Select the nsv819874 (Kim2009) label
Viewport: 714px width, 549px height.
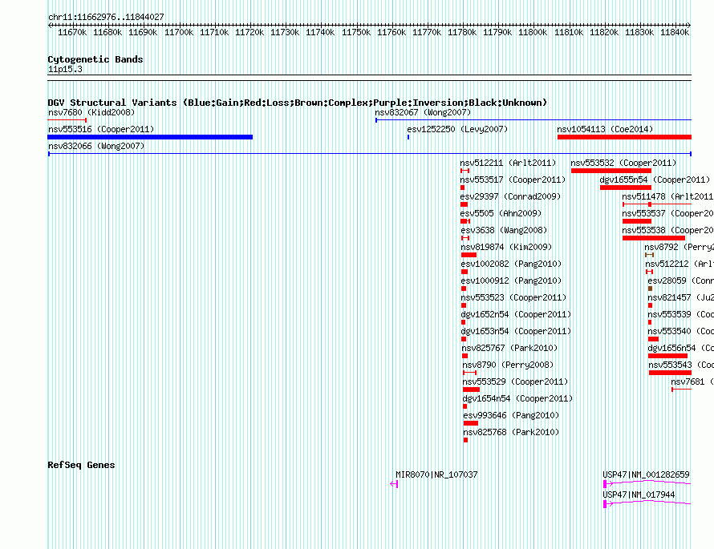click(x=506, y=247)
